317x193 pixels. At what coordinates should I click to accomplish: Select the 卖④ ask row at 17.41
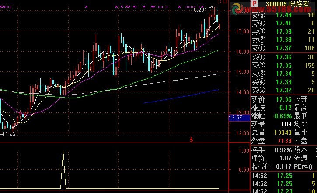tap(283, 24)
